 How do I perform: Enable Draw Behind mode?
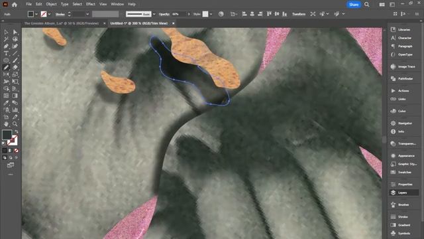pyautogui.click(x=11, y=157)
